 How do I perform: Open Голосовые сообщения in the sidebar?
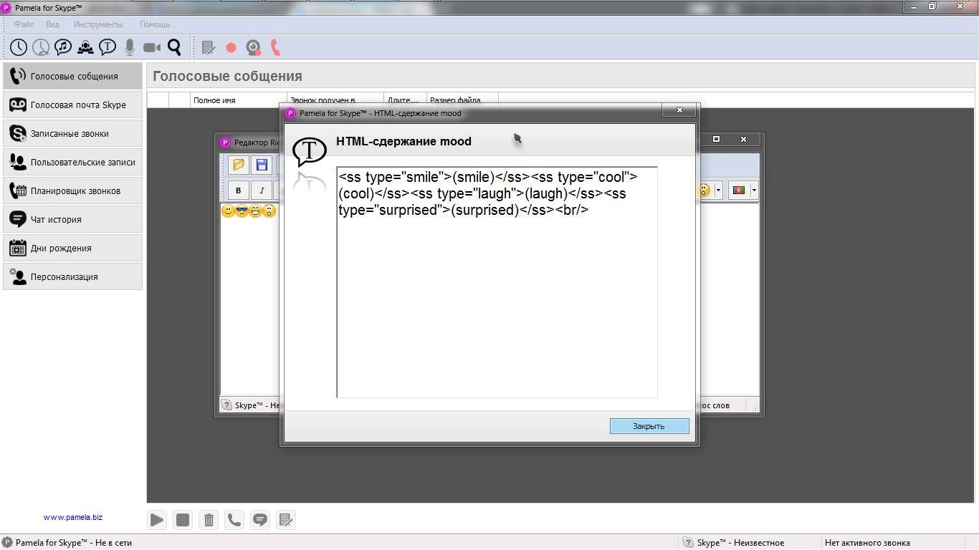[72, 76]
